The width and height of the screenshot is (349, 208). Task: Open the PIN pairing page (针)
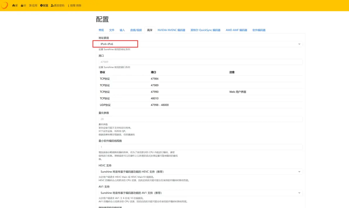pyautogui.click(x=23, y=6)
